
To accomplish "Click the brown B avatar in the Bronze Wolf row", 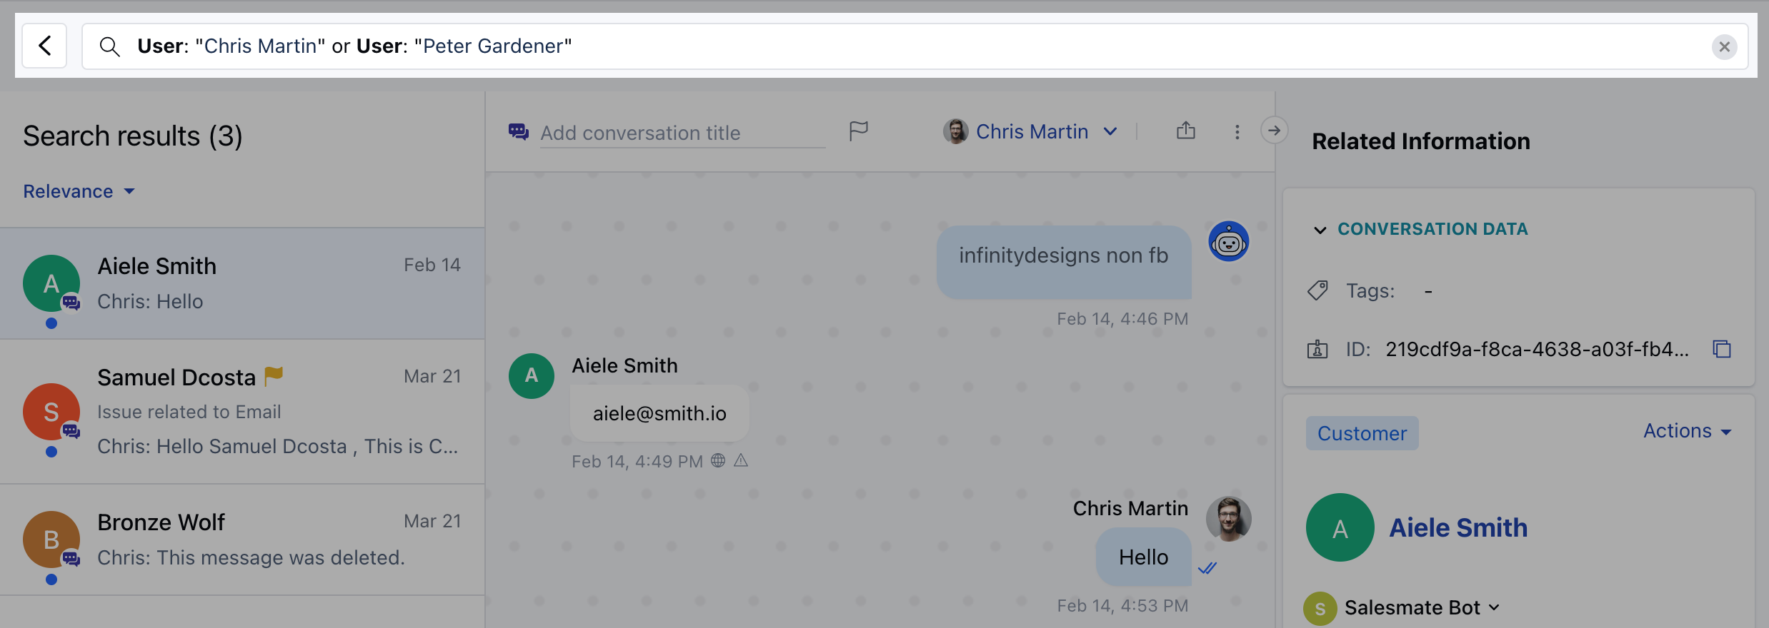I will (x=51, y=540).
